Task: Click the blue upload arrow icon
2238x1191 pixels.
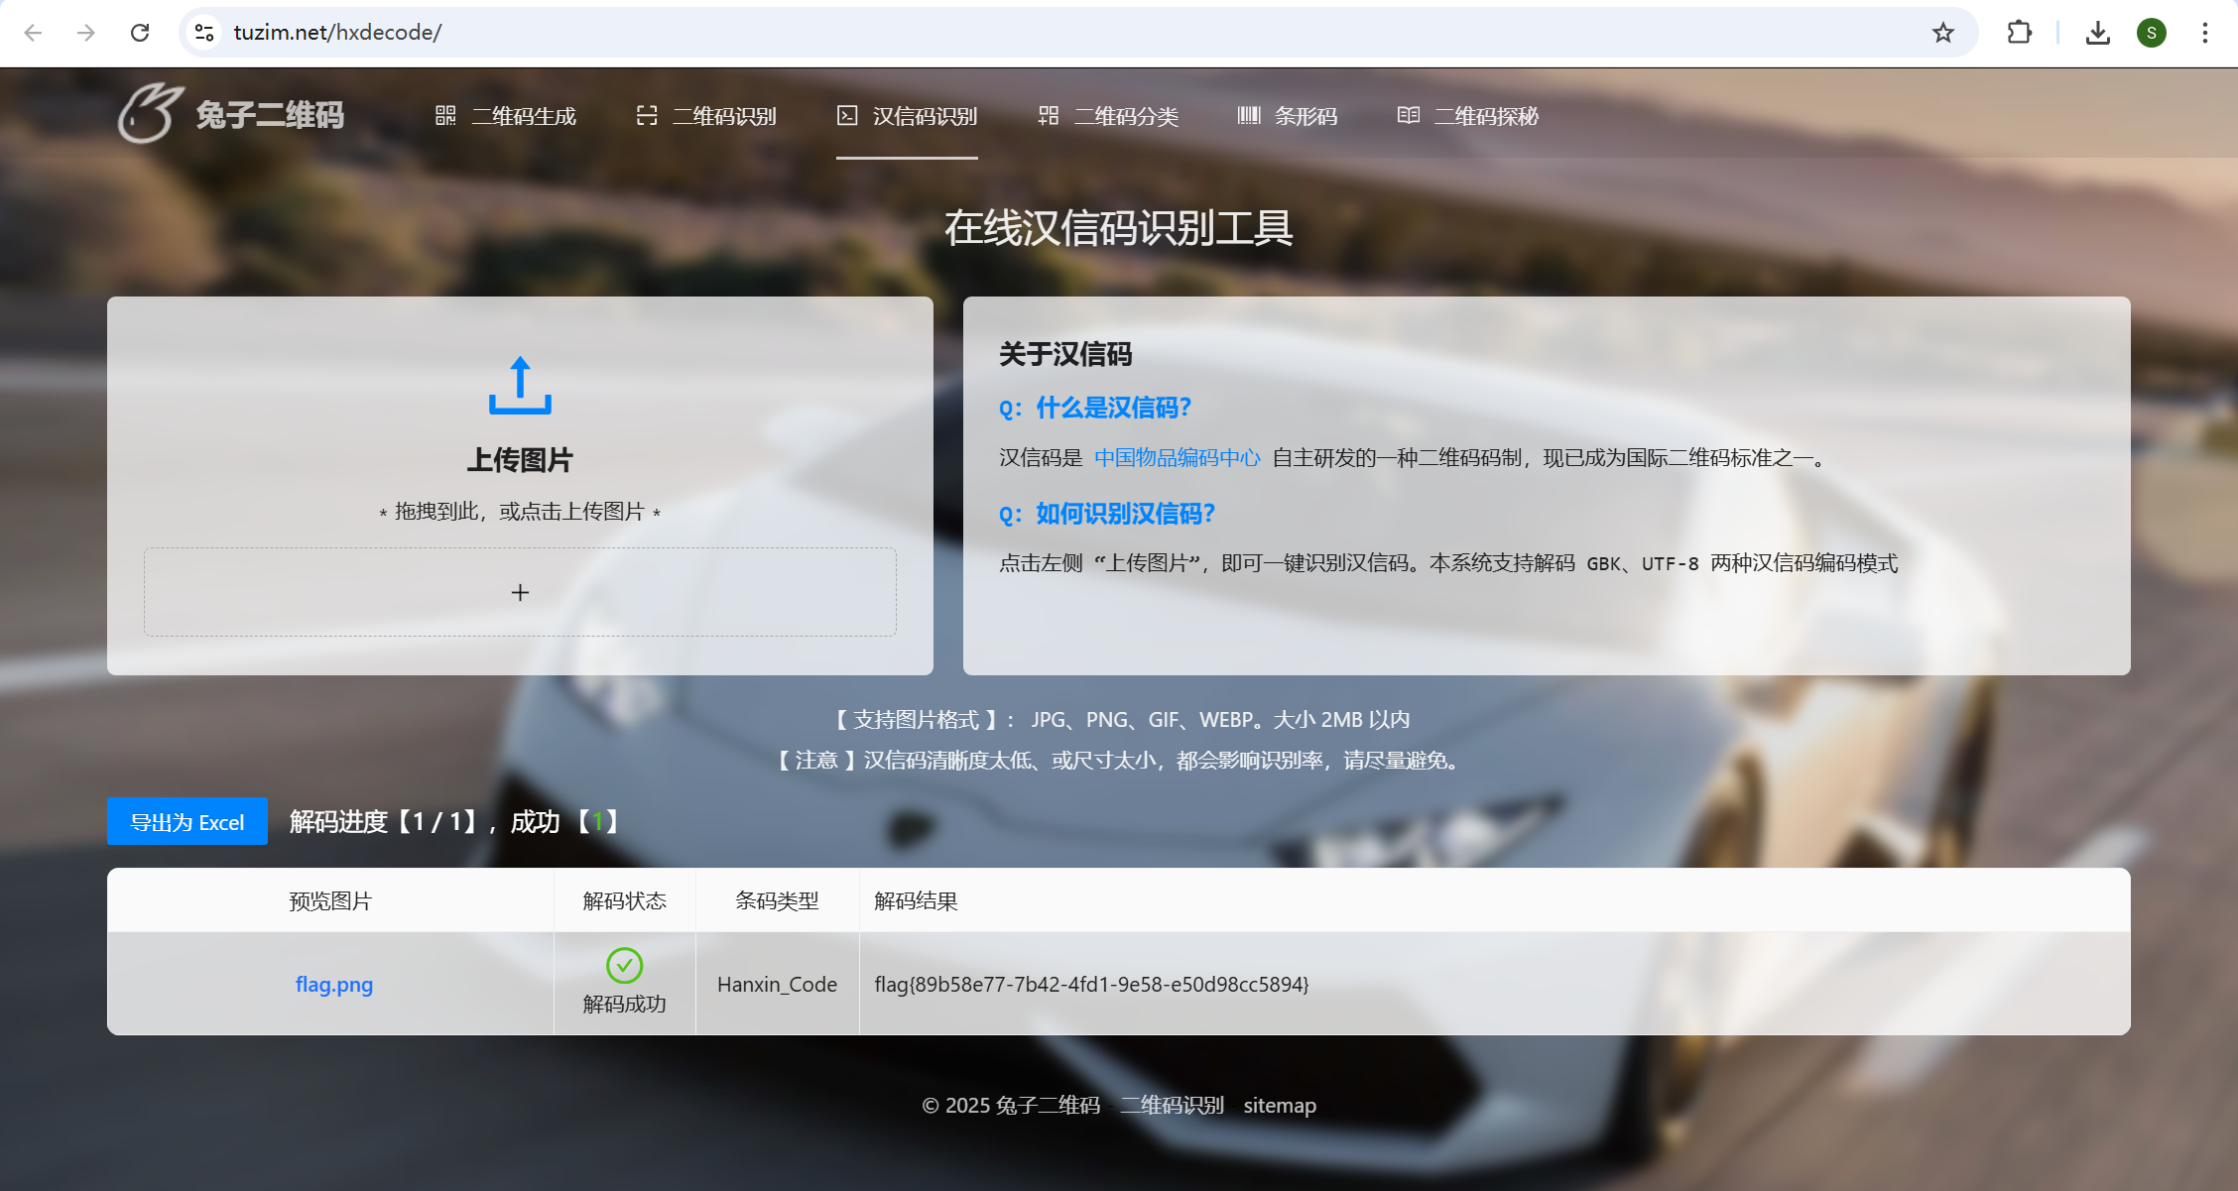Action: point(520,385)
